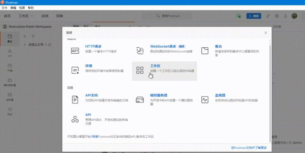Click the 探索 link in the footer sentence
The width and height of the screenshot is (305, 153).
(x=95, y=136)
